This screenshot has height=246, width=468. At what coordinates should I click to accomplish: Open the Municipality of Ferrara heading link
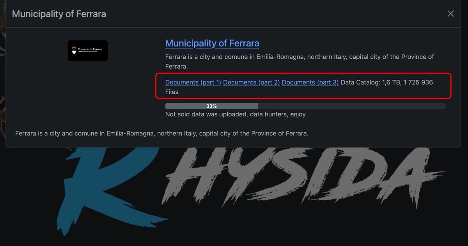[212, 43]
